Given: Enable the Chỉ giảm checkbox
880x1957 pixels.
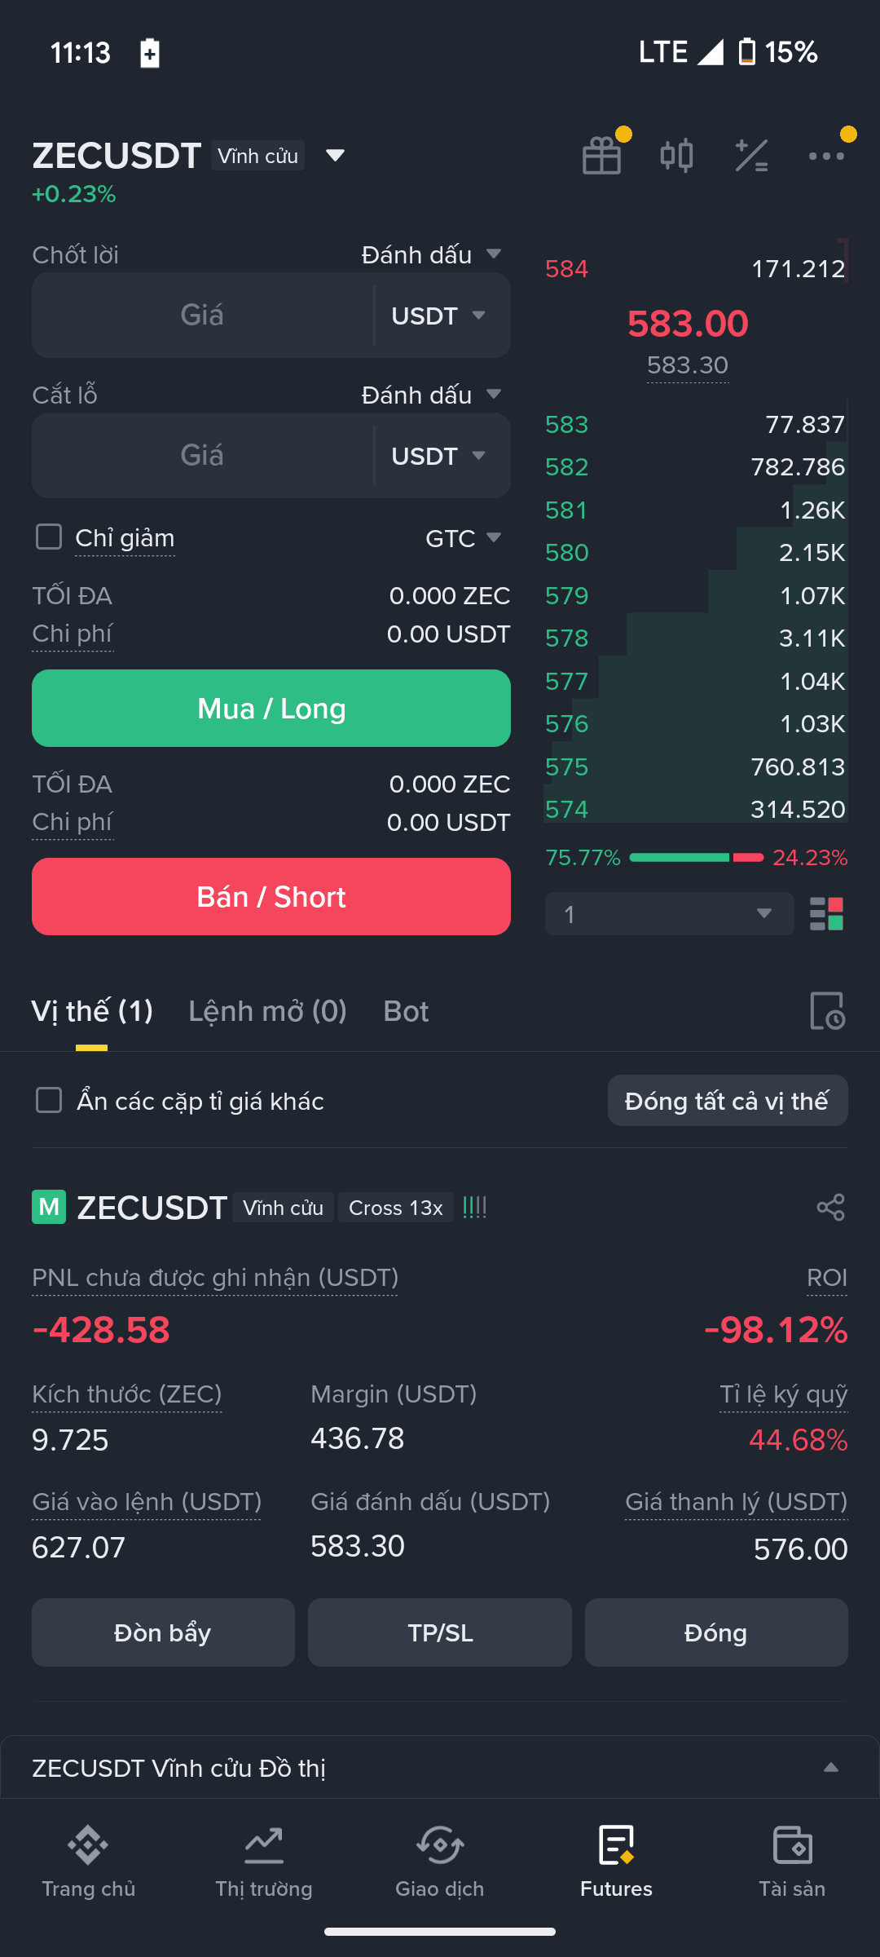Looking at the screenshot, I should [49, 537].
